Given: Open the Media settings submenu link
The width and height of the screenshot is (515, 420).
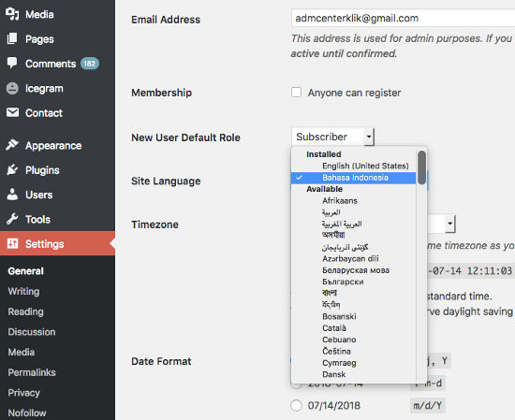Looking at the screenshot, I should [x=21, y=352].
